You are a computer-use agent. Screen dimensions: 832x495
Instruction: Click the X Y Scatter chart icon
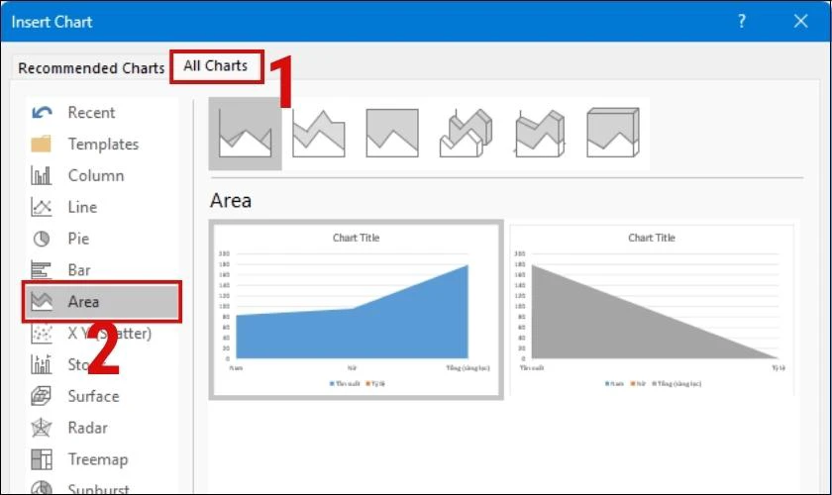coord(42,334)
